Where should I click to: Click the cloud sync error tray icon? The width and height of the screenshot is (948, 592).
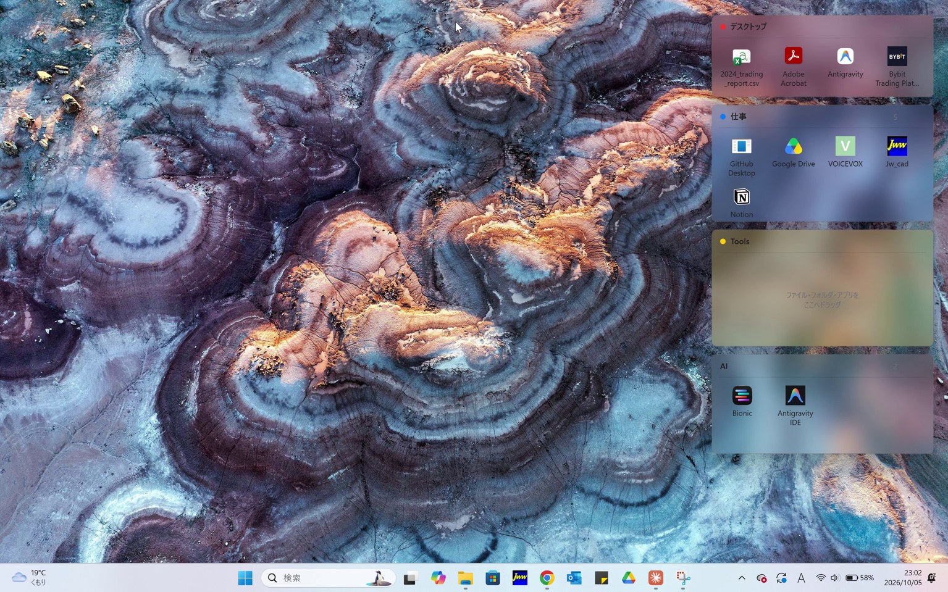[761, 578]
